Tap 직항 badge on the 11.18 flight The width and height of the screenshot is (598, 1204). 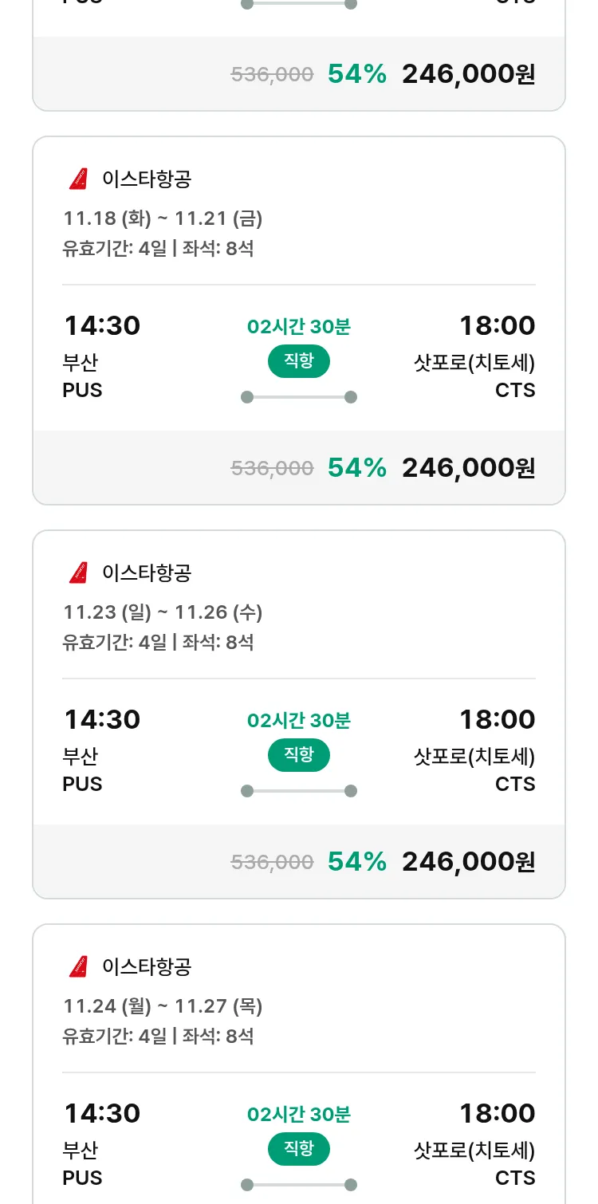click(299, 361)
